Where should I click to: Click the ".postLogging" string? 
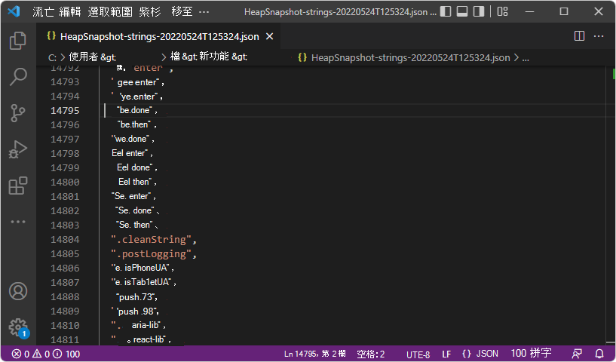pyautogui.click(x=152, y=254)
